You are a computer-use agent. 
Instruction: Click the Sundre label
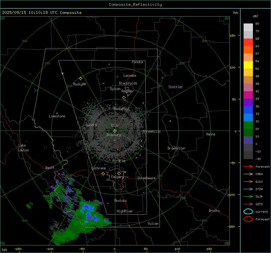click(x=91, y=125)
